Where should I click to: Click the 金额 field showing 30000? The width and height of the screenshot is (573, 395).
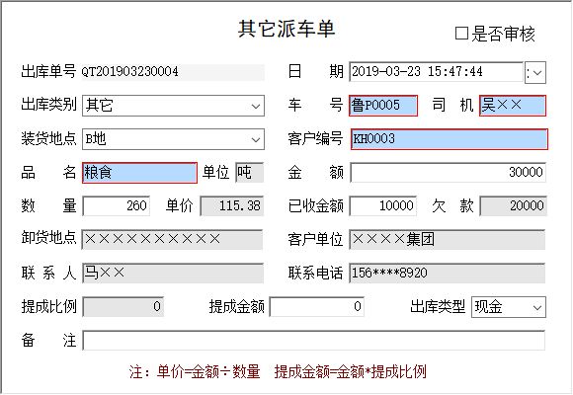(448, 173)
